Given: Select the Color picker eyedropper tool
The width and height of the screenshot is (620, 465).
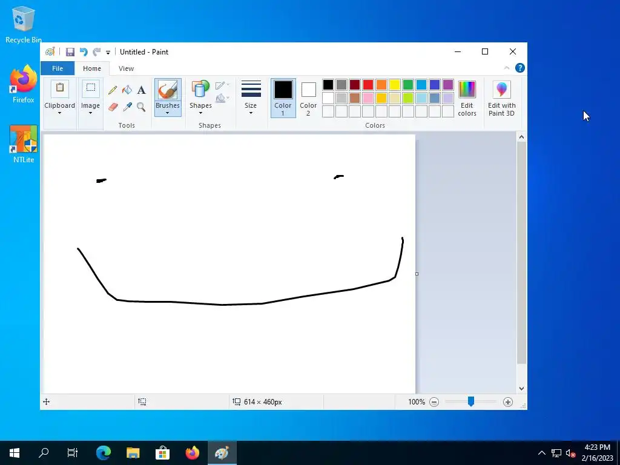Looking at the screenshot, I should pyautogui.click(x=127, y=107).
